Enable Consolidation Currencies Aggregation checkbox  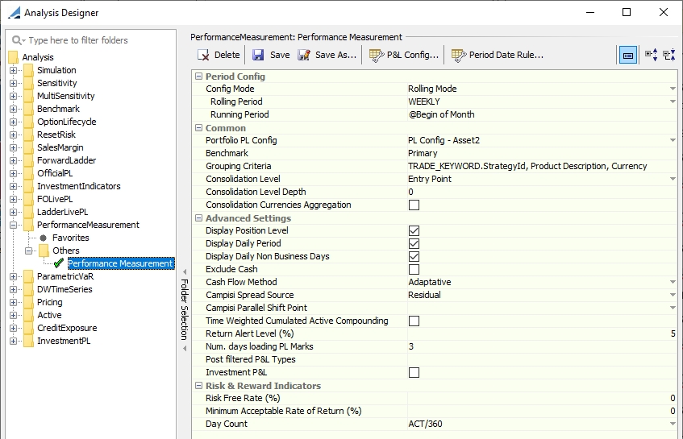click(414, 205)
